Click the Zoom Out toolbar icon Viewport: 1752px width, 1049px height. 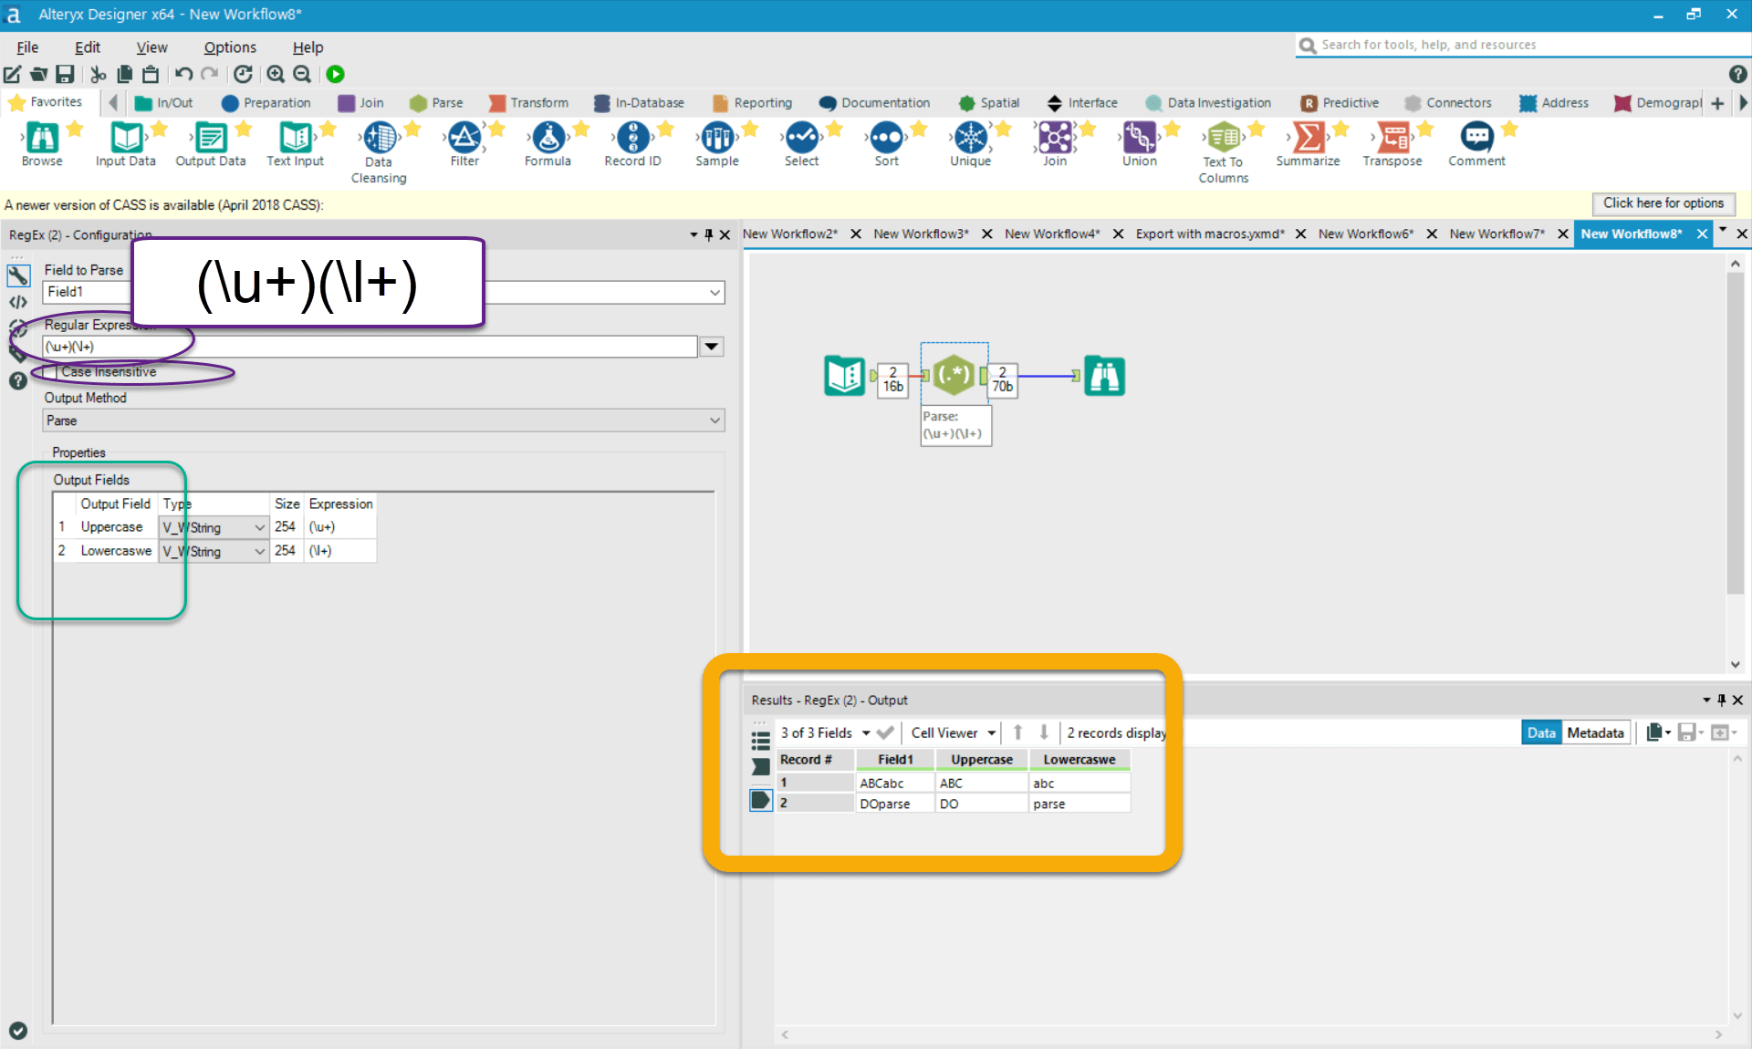tap(302, 74)
